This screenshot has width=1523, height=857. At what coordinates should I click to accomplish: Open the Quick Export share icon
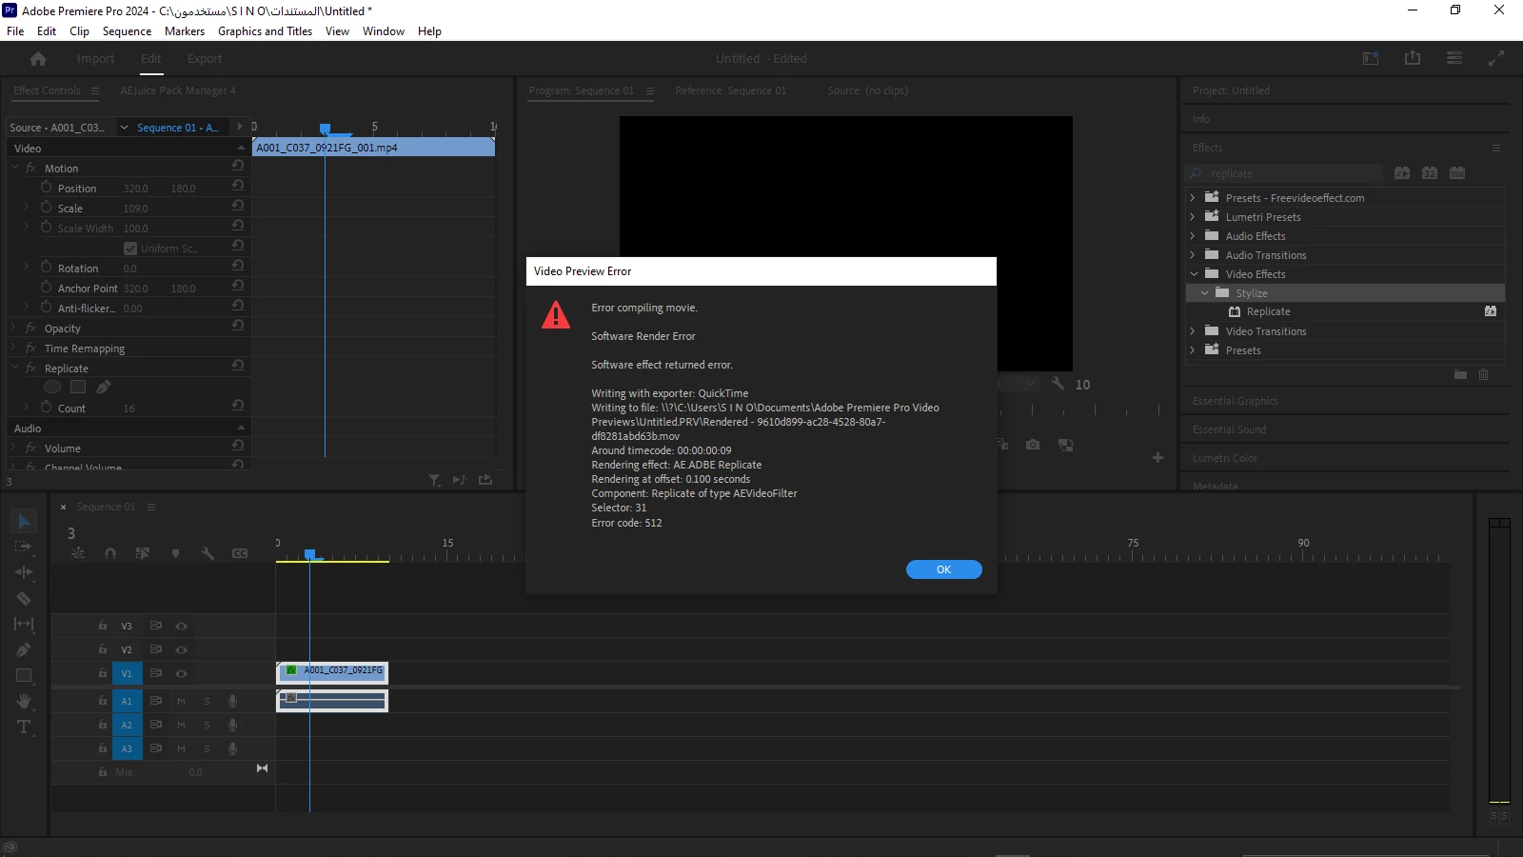[x=1413, y=58]
